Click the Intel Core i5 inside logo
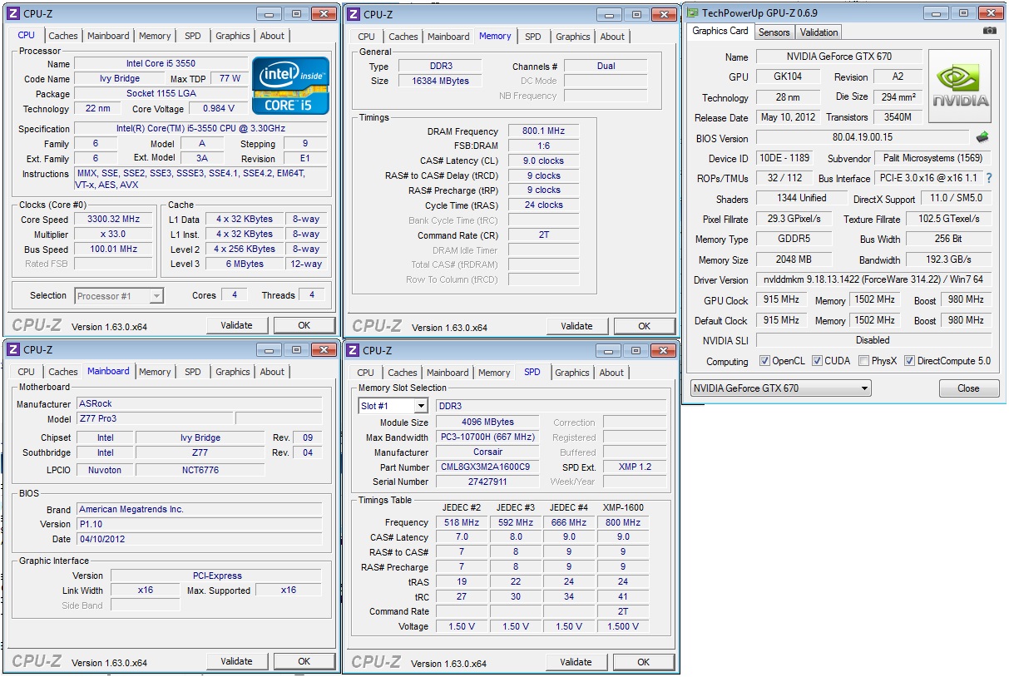Viewport: 1009px width, 677px height. (x=291, y=86)
